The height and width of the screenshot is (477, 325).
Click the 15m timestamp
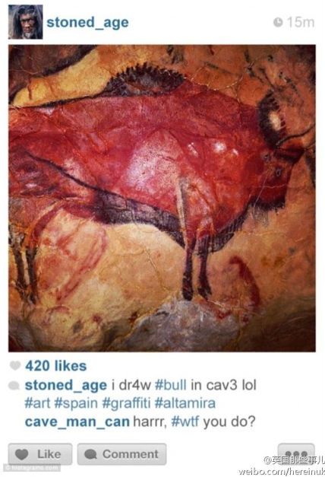301,22
